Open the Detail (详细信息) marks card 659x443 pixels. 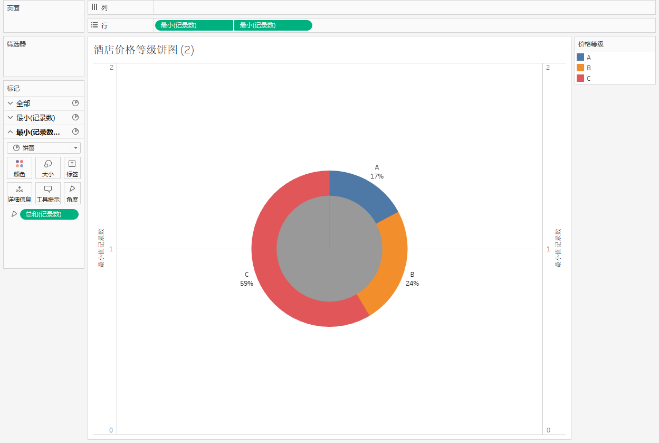tap(20, 193)
